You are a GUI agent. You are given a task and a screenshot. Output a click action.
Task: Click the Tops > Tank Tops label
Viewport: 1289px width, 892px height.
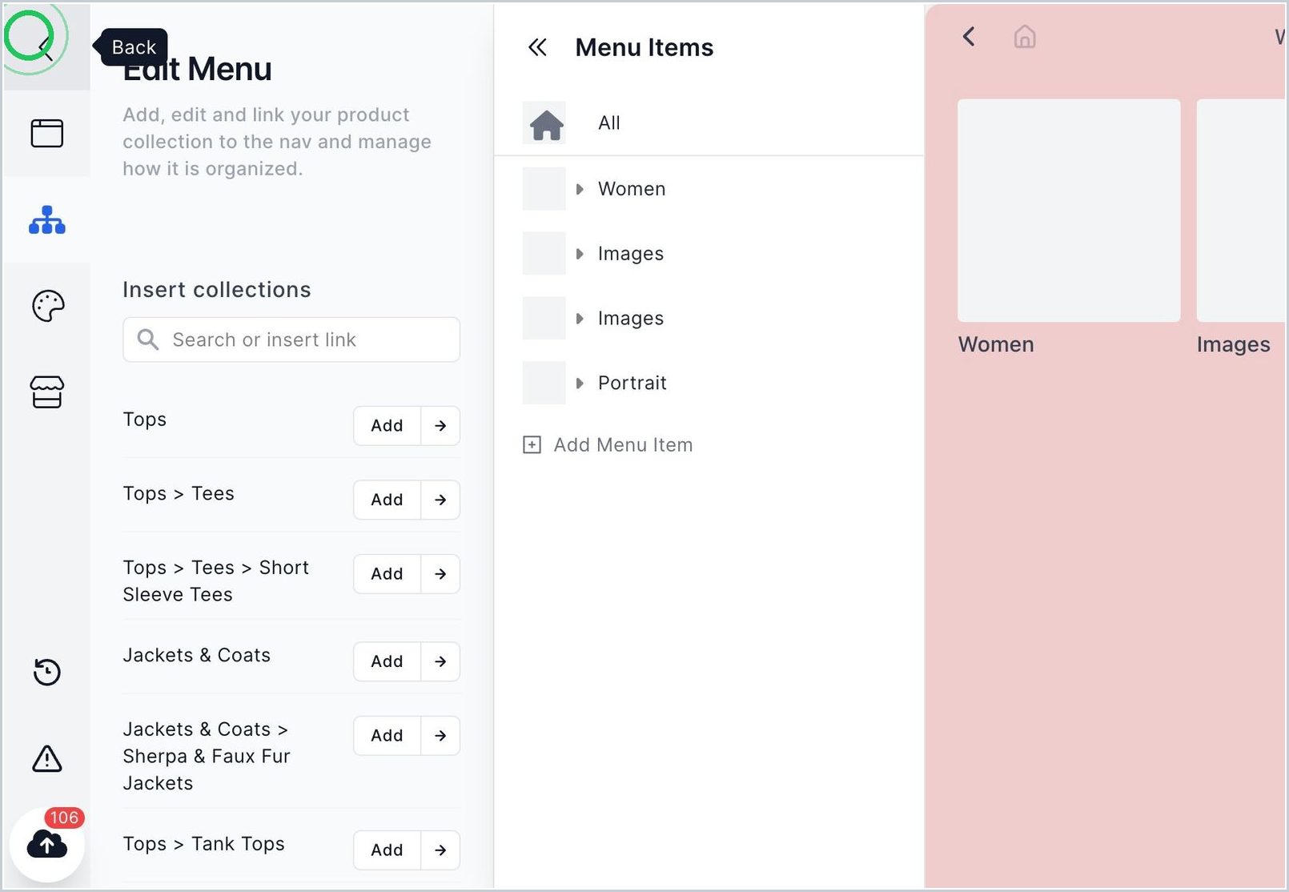tap(203, 844)
